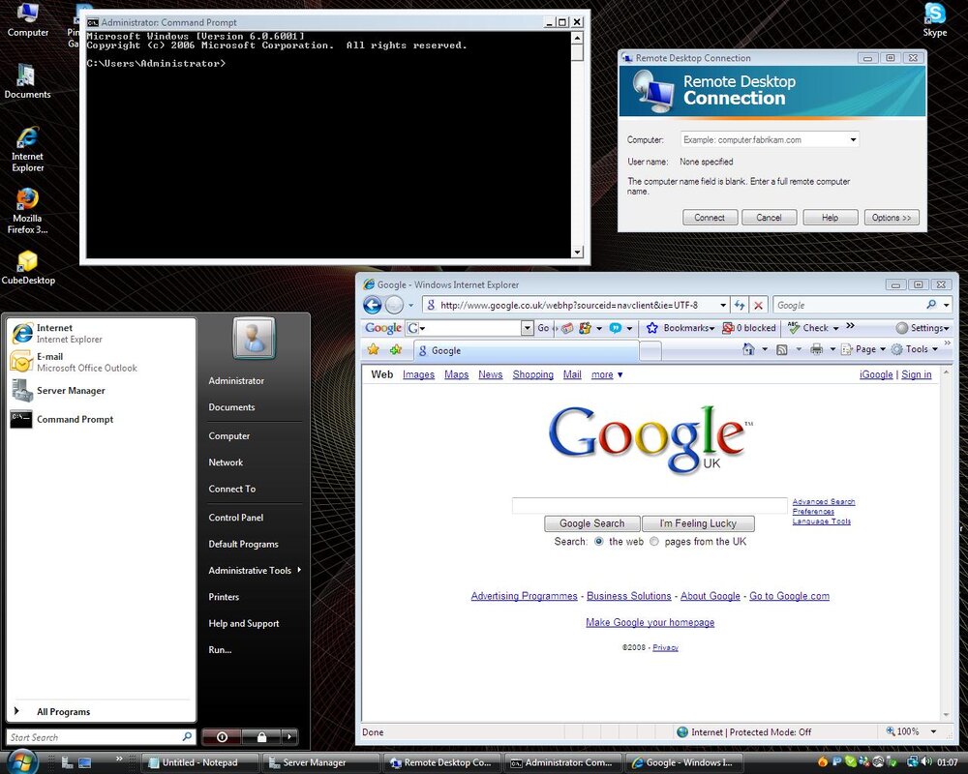968x774 pixels.
Task: Click Network in the Start menu
Action: click(x=226, y=462)
